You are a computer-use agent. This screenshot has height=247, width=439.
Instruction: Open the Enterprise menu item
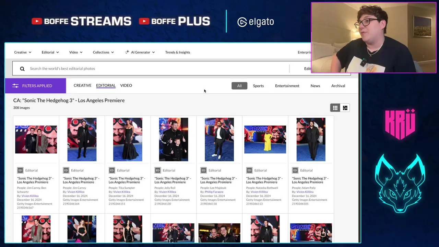point(304,52)
